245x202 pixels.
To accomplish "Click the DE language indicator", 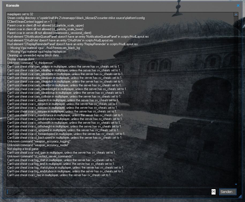I will pyautogui.click(x=213, y=192).
